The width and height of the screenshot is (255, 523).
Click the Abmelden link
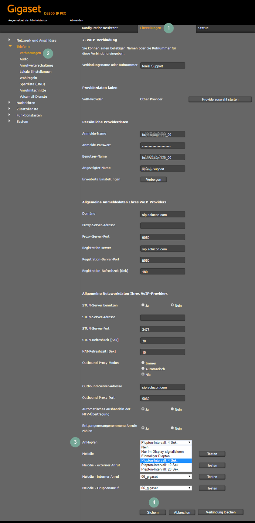click(76, 20)
